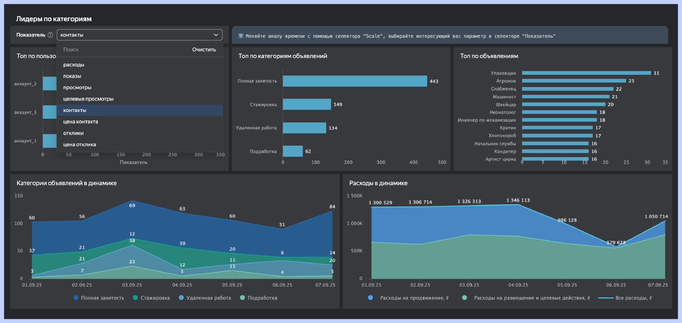This screenshot has width=682, height=323.
Task: Click the help question-mark icon beside Показатель
Action: pos(50,35)
